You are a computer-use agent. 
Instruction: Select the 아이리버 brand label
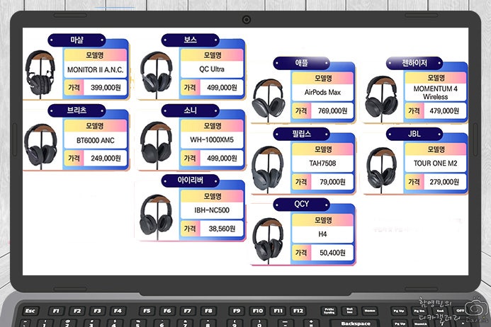[190, 180]
